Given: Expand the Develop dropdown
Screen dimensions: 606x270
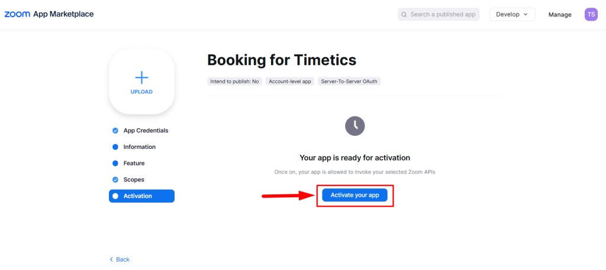Looking at the screenshot, I should (512, 14).
